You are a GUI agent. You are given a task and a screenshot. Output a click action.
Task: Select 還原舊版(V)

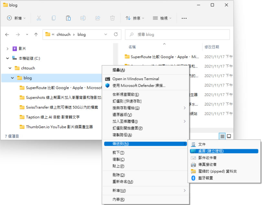point(145,115)
